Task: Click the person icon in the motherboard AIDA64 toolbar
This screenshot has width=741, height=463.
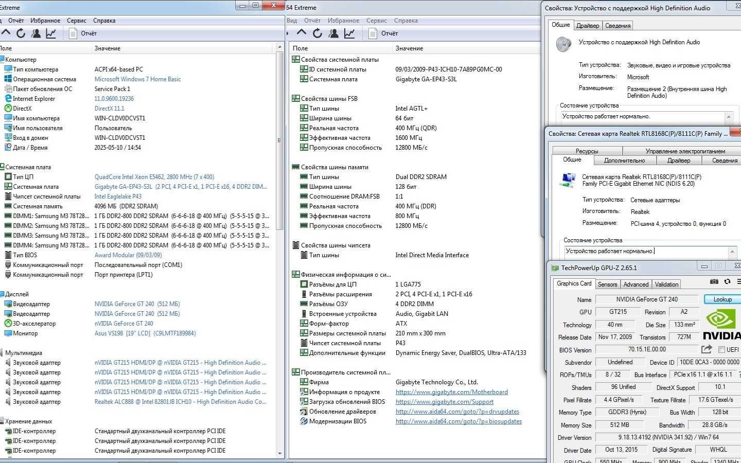Action: click(x=333, y=33)
